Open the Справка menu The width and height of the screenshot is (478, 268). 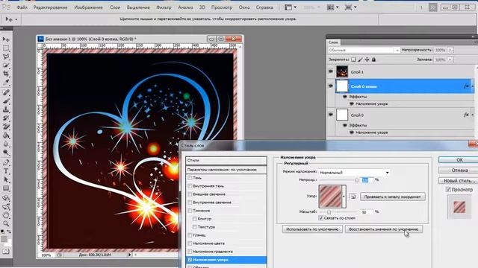pos(264,7)
